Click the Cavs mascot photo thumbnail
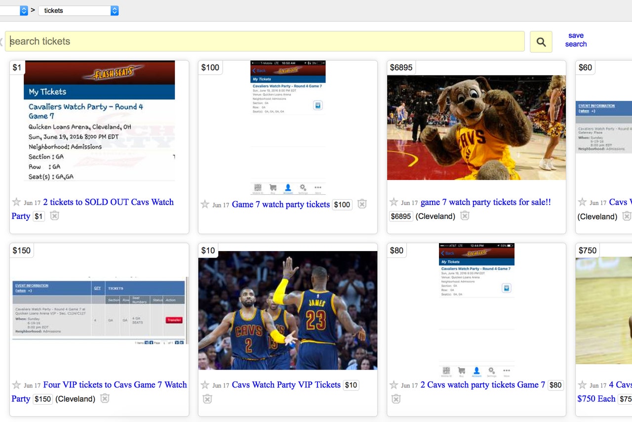The height and width of the screenshot is (422, 632). point(476,127)
